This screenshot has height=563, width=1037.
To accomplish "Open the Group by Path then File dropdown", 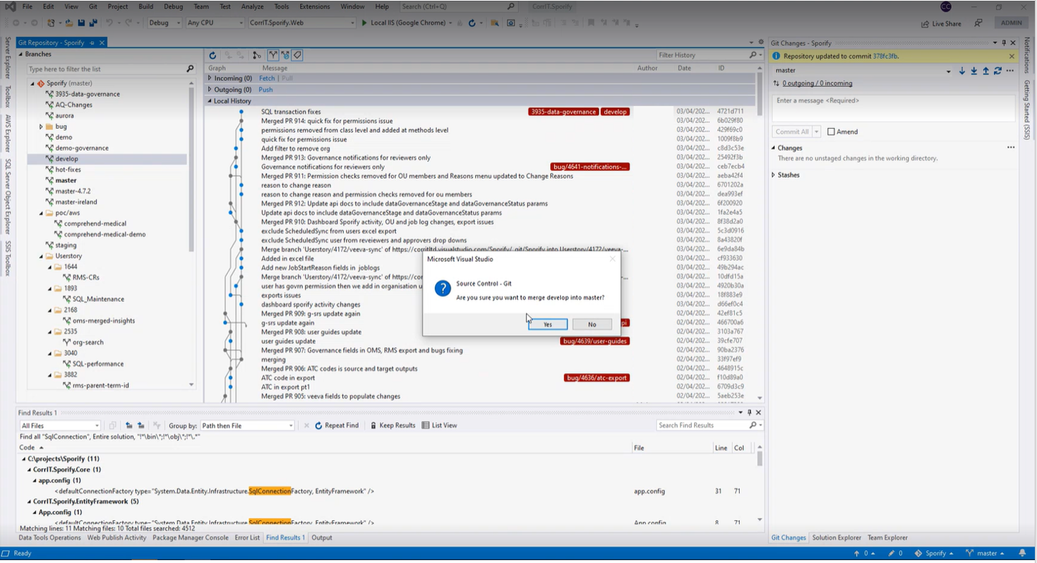I will click(x=247, y=426).
